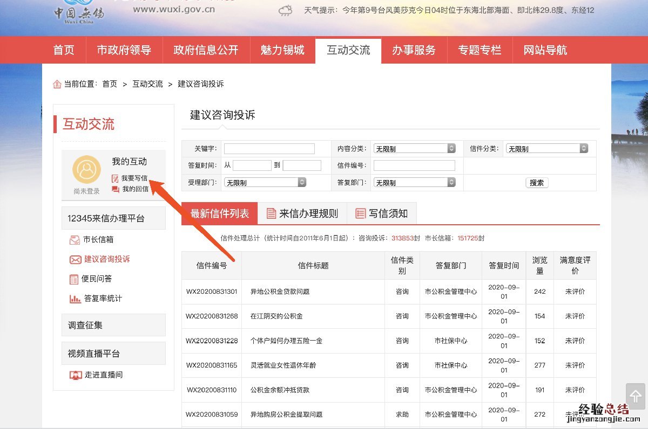Click the 走进直播间 screen icon

(x=76, y=375)
